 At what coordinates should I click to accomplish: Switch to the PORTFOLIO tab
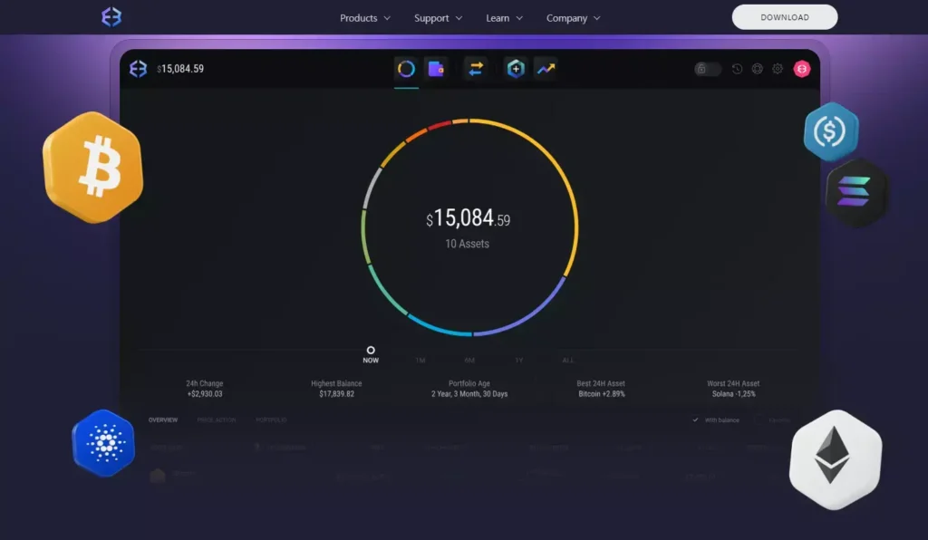click(271, 419)
